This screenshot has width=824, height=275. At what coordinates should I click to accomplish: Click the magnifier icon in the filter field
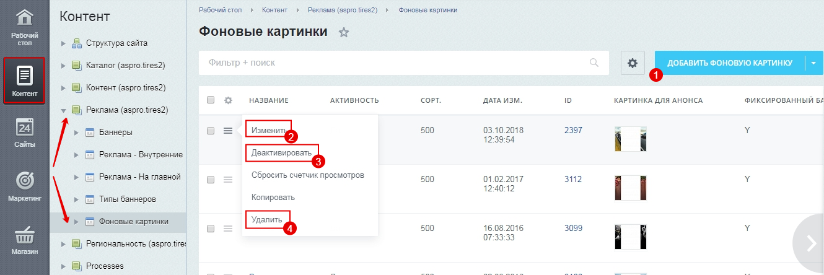pos(595,63)
